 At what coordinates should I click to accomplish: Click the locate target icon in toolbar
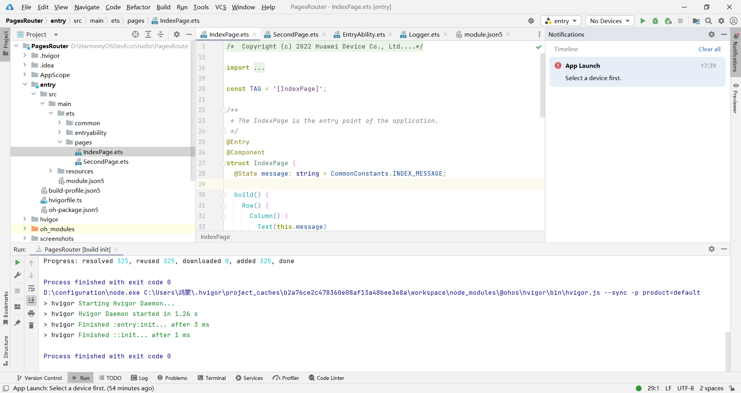click(531, 21)
